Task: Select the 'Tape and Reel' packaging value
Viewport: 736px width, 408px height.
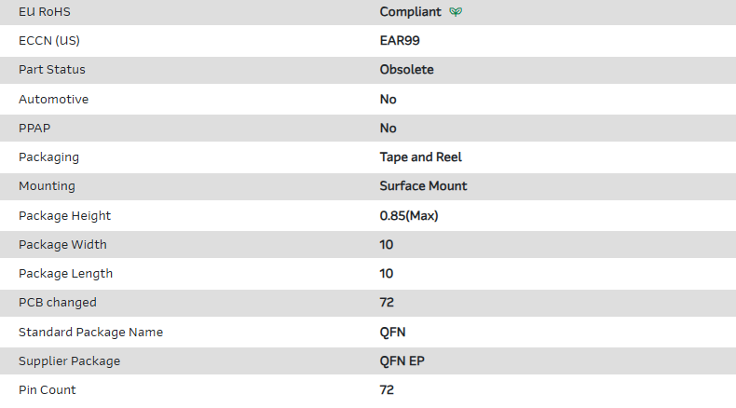Action: 421,157
